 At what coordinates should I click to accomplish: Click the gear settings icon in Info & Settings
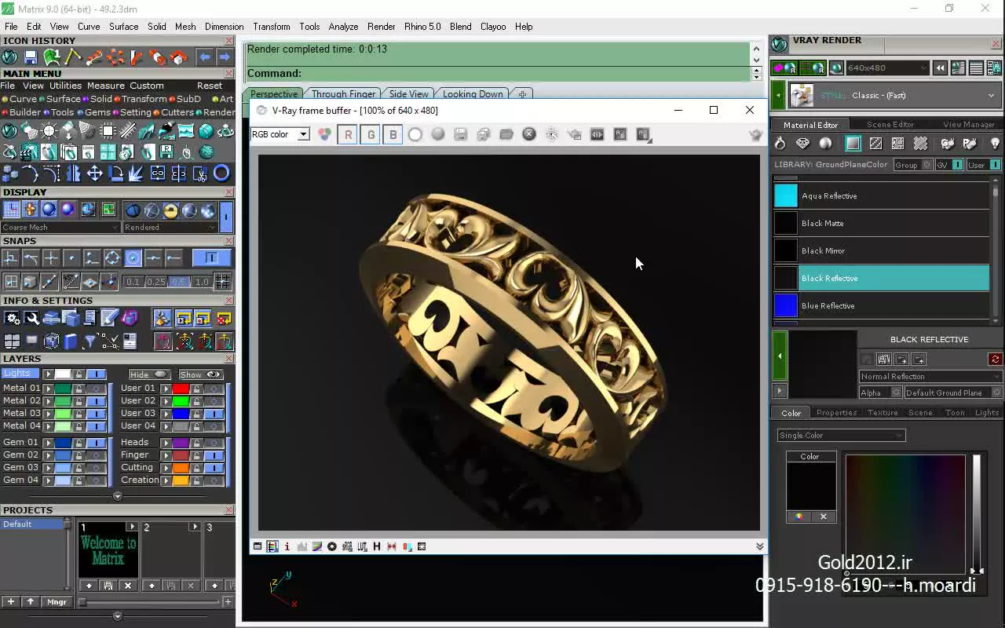click(x=12, y=318)
